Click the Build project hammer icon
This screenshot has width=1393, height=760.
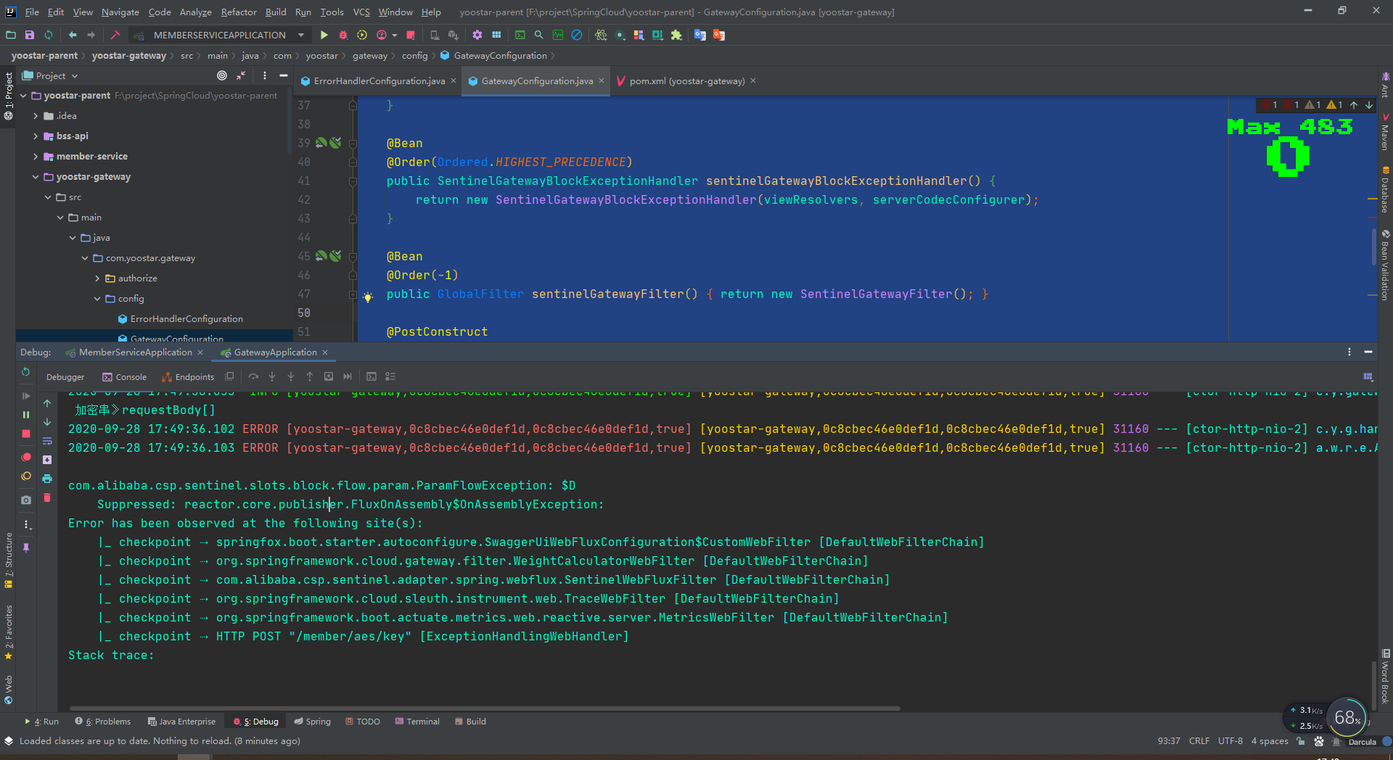point(115,35)
